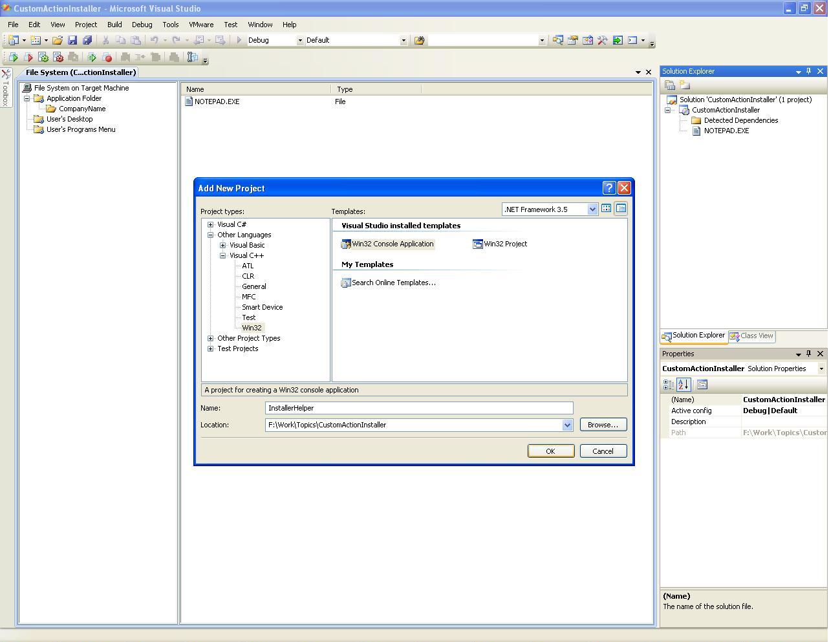Image resolution: width=829 pixels, height=642 pixels.
Task: Toggle Categorized view in Properties panel
Action: coord(669,385)
